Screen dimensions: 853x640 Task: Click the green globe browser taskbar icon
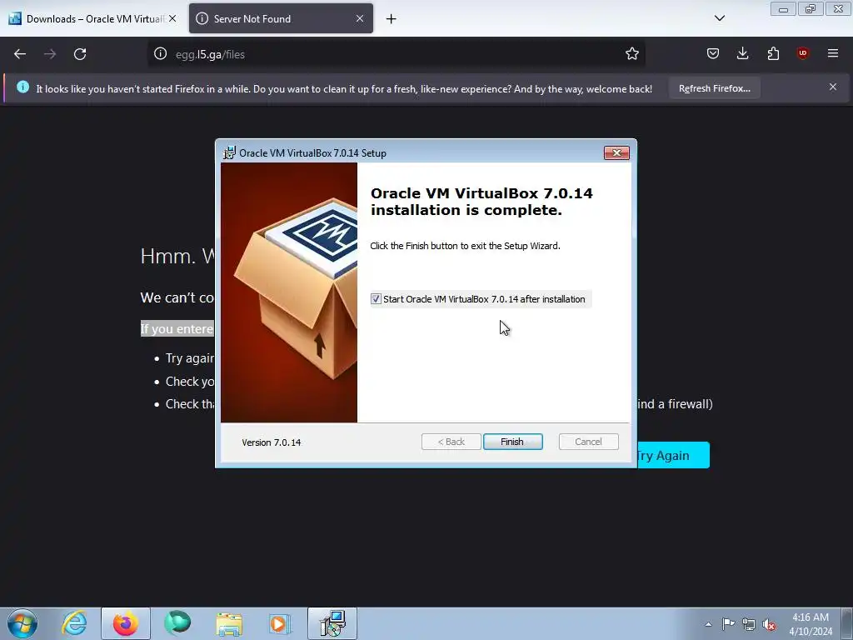tap(177, 623)
